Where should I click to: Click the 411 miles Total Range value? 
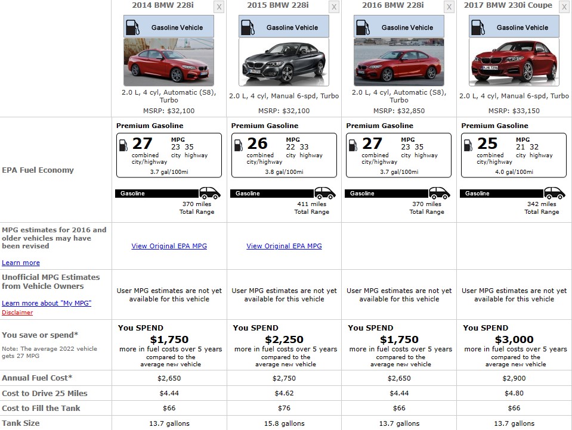[311, 204]
